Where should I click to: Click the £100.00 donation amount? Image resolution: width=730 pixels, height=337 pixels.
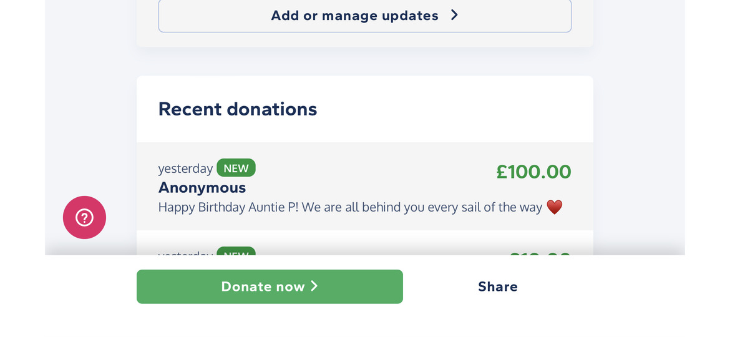pyautogui.click(x=533, y=172)
